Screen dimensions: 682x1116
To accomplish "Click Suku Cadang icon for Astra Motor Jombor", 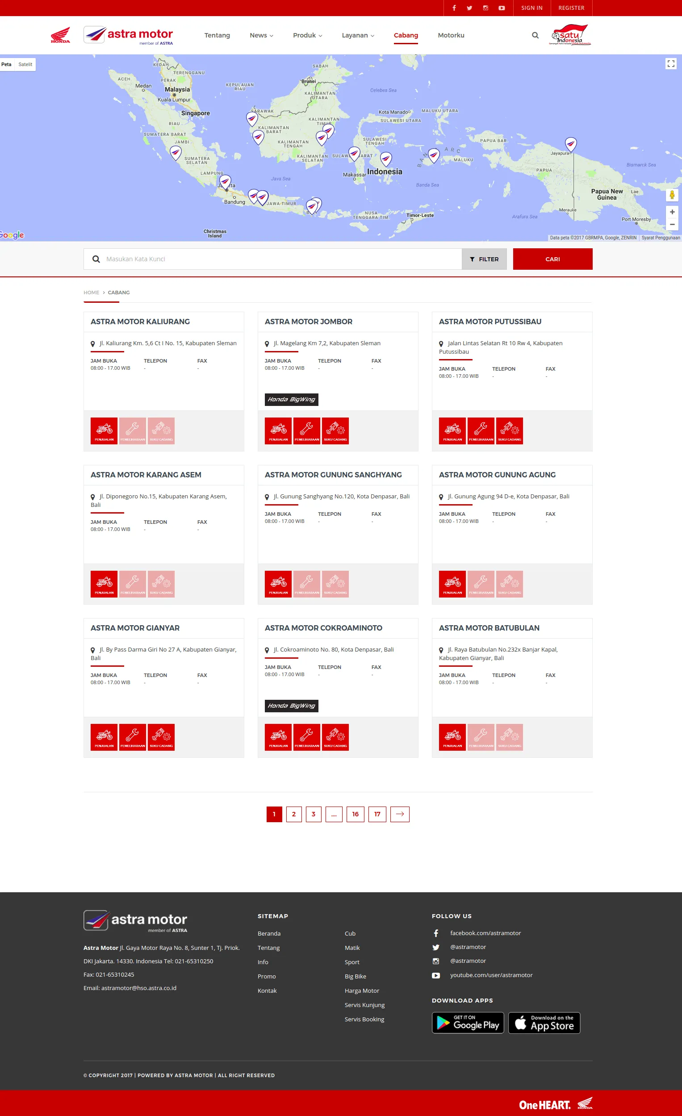I will tap(335, 431).
